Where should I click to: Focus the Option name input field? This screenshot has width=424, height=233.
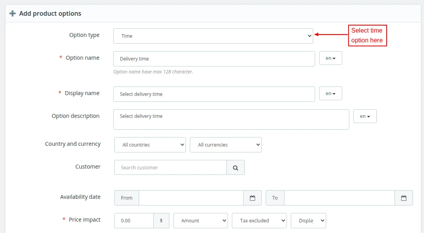[214, 59]
